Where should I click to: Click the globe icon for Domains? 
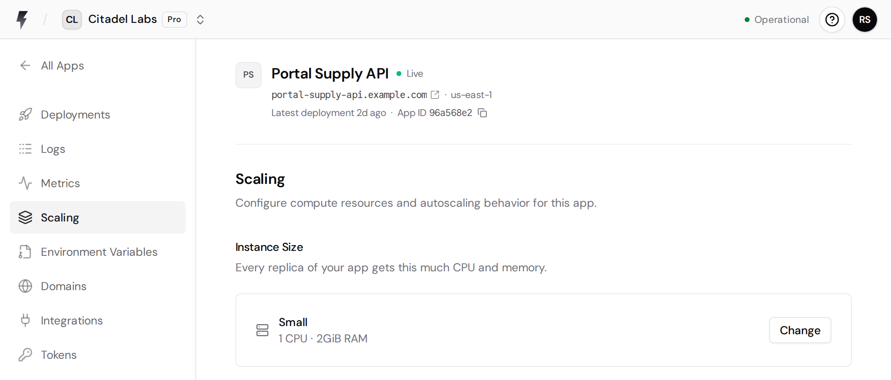(25, 286)
